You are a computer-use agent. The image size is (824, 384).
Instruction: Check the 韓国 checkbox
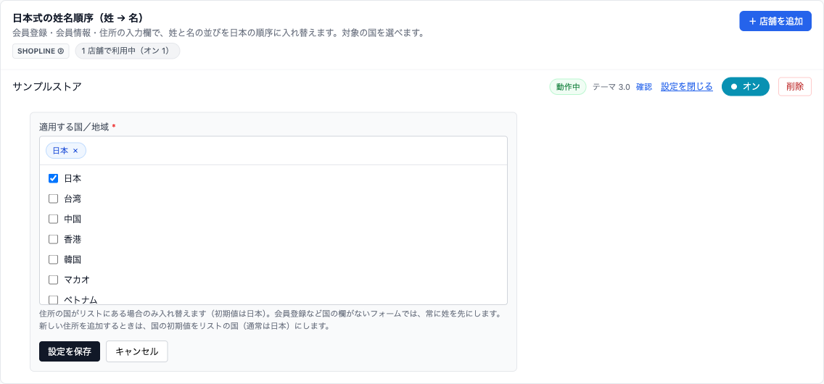53,259
